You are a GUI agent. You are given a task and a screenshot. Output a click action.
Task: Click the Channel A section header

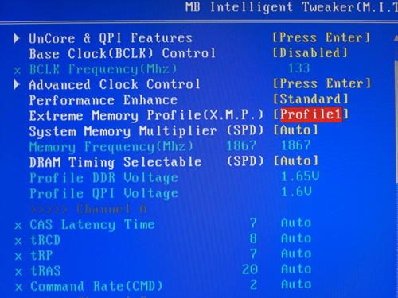pyautogui.click(x=88, y=209)
